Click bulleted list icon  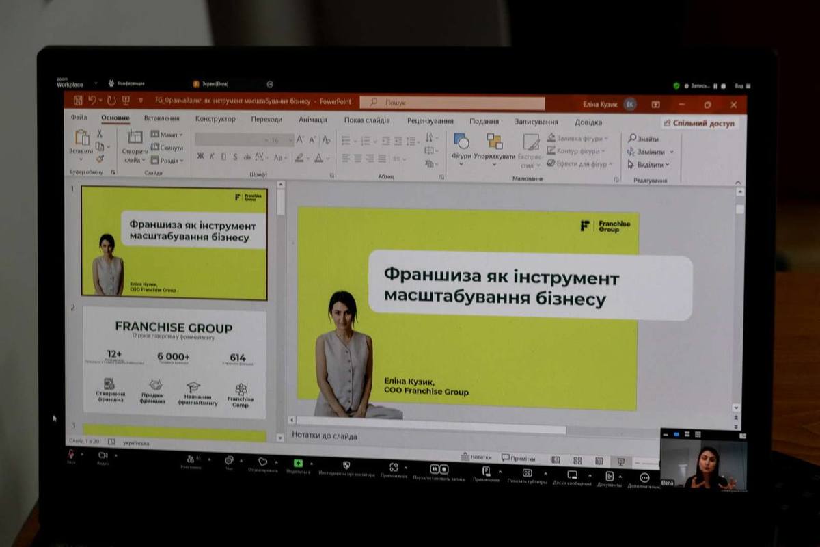(346, 141)
